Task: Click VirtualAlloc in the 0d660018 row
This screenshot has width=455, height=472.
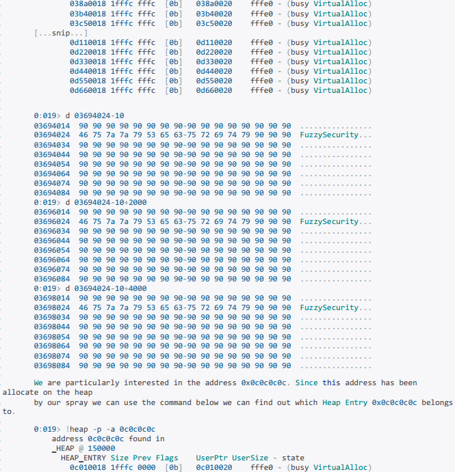Action: 342,90
